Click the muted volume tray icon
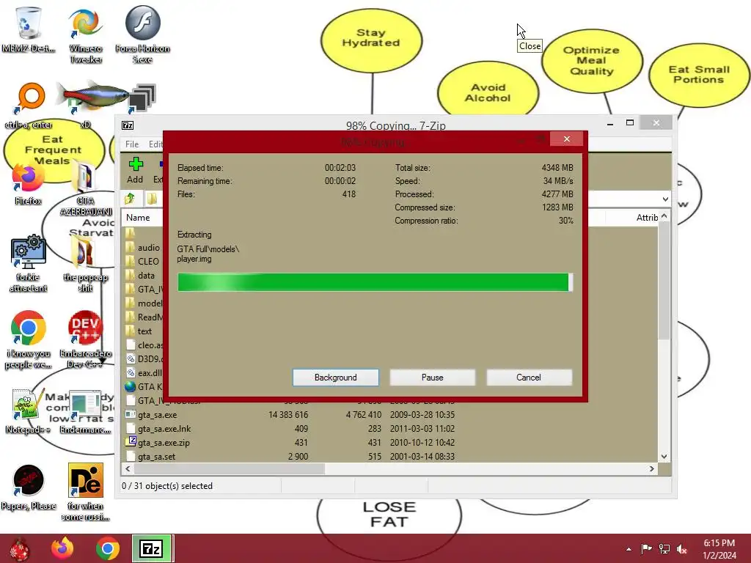Viewport: 751px width, 563px height. pyautogui.click(x=682, y=548)
